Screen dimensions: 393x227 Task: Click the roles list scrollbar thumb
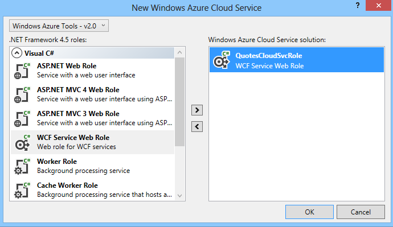[179, 102]
